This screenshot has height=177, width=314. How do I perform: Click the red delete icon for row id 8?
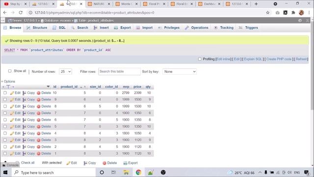[39, 106]
